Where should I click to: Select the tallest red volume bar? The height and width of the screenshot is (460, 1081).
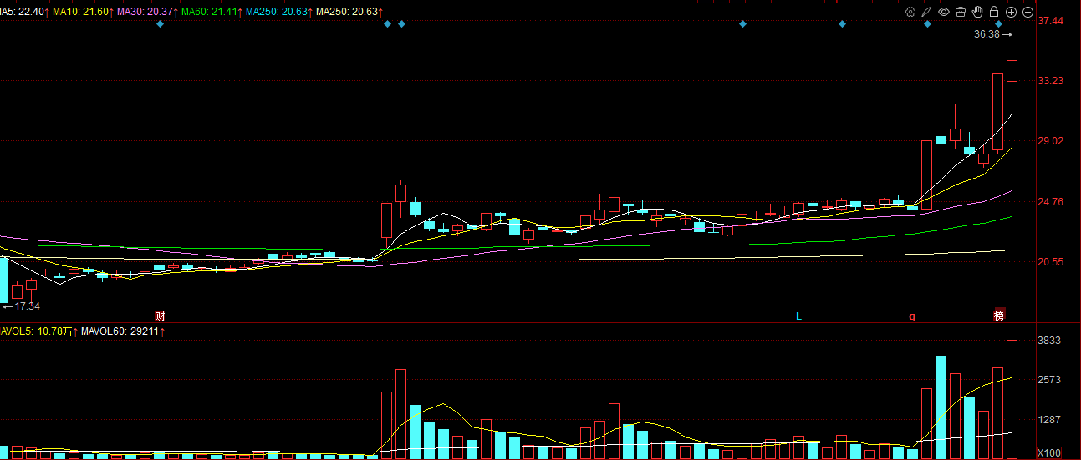coord(1012,399)
